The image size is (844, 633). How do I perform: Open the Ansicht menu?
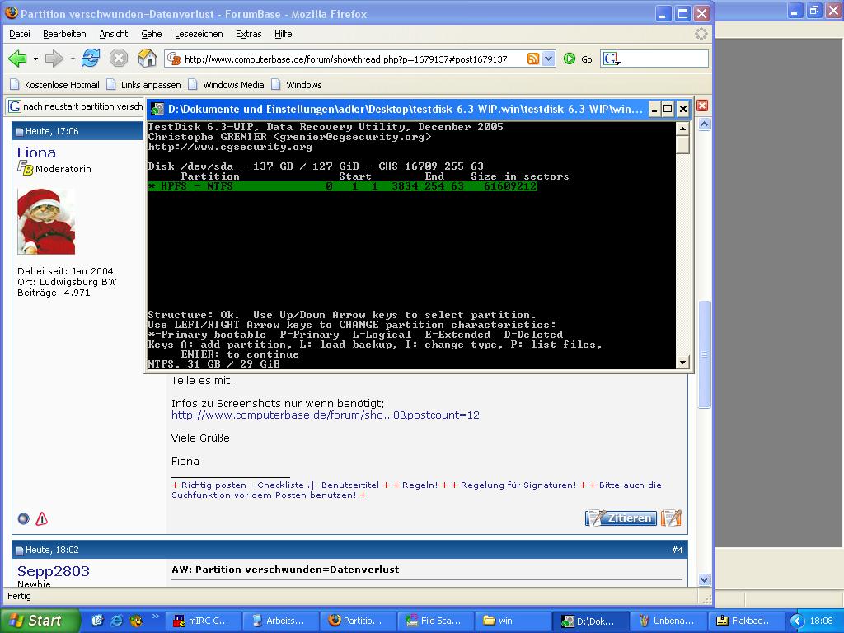113,34
